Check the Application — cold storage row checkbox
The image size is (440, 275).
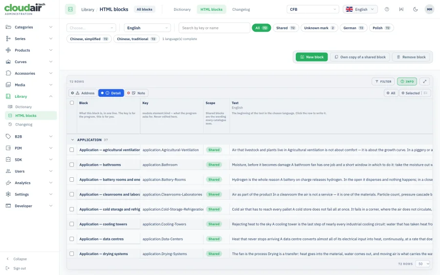[x=72, y=209]
